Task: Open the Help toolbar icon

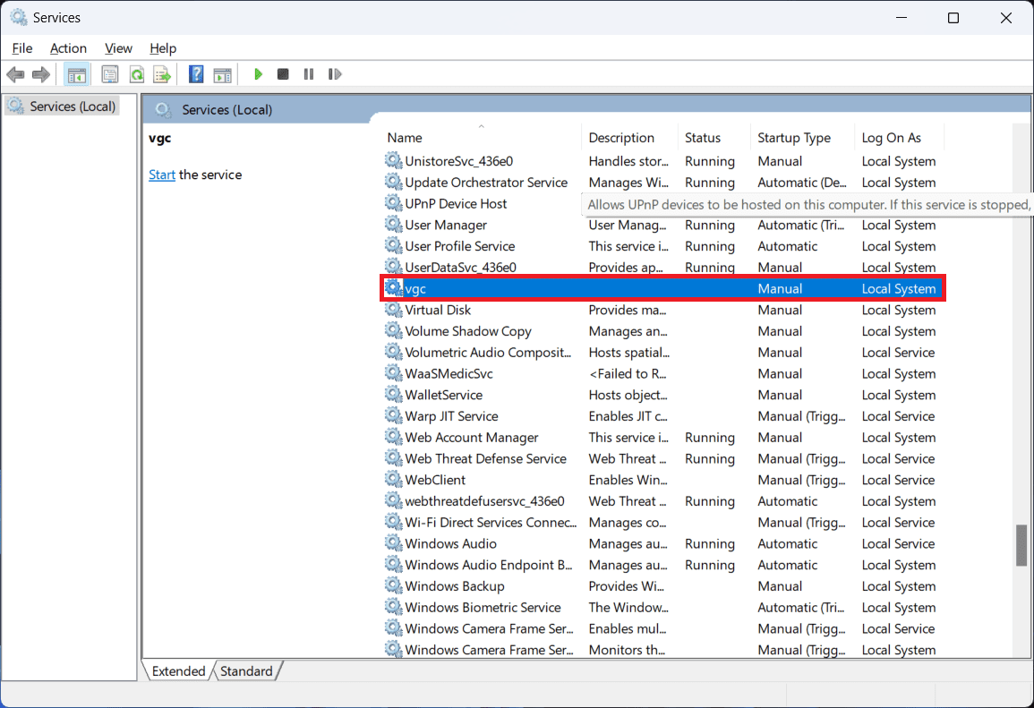Action: [x=196, y=74]
